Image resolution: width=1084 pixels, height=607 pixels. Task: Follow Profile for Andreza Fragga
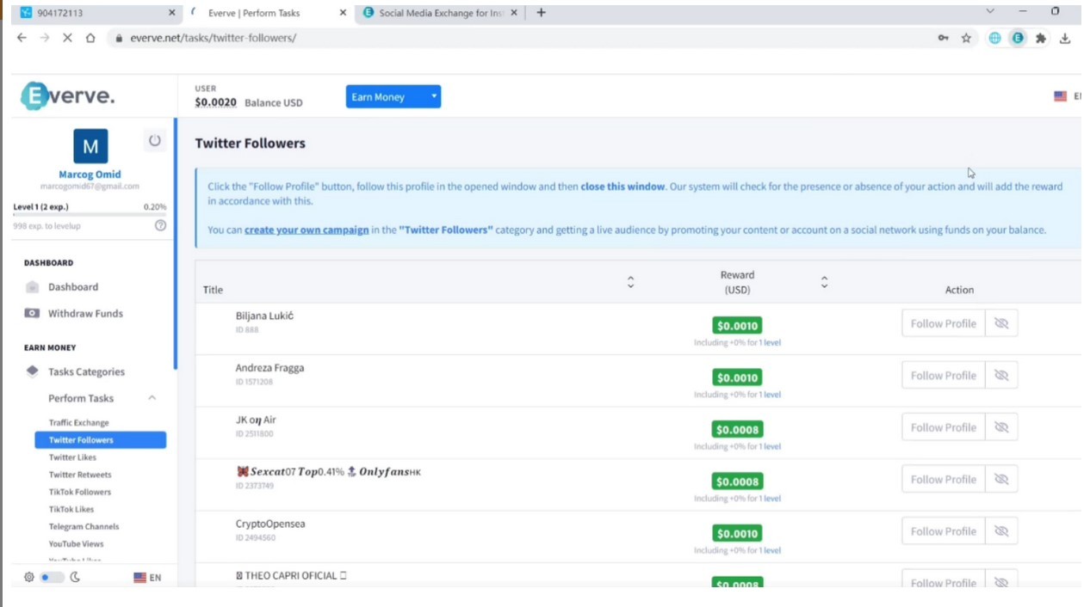point(944,375)
